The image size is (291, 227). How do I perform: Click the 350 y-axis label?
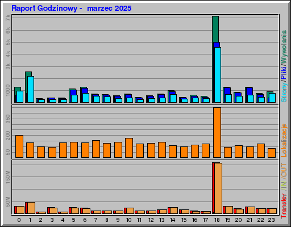pyautogui.click(x=7, y=119)
